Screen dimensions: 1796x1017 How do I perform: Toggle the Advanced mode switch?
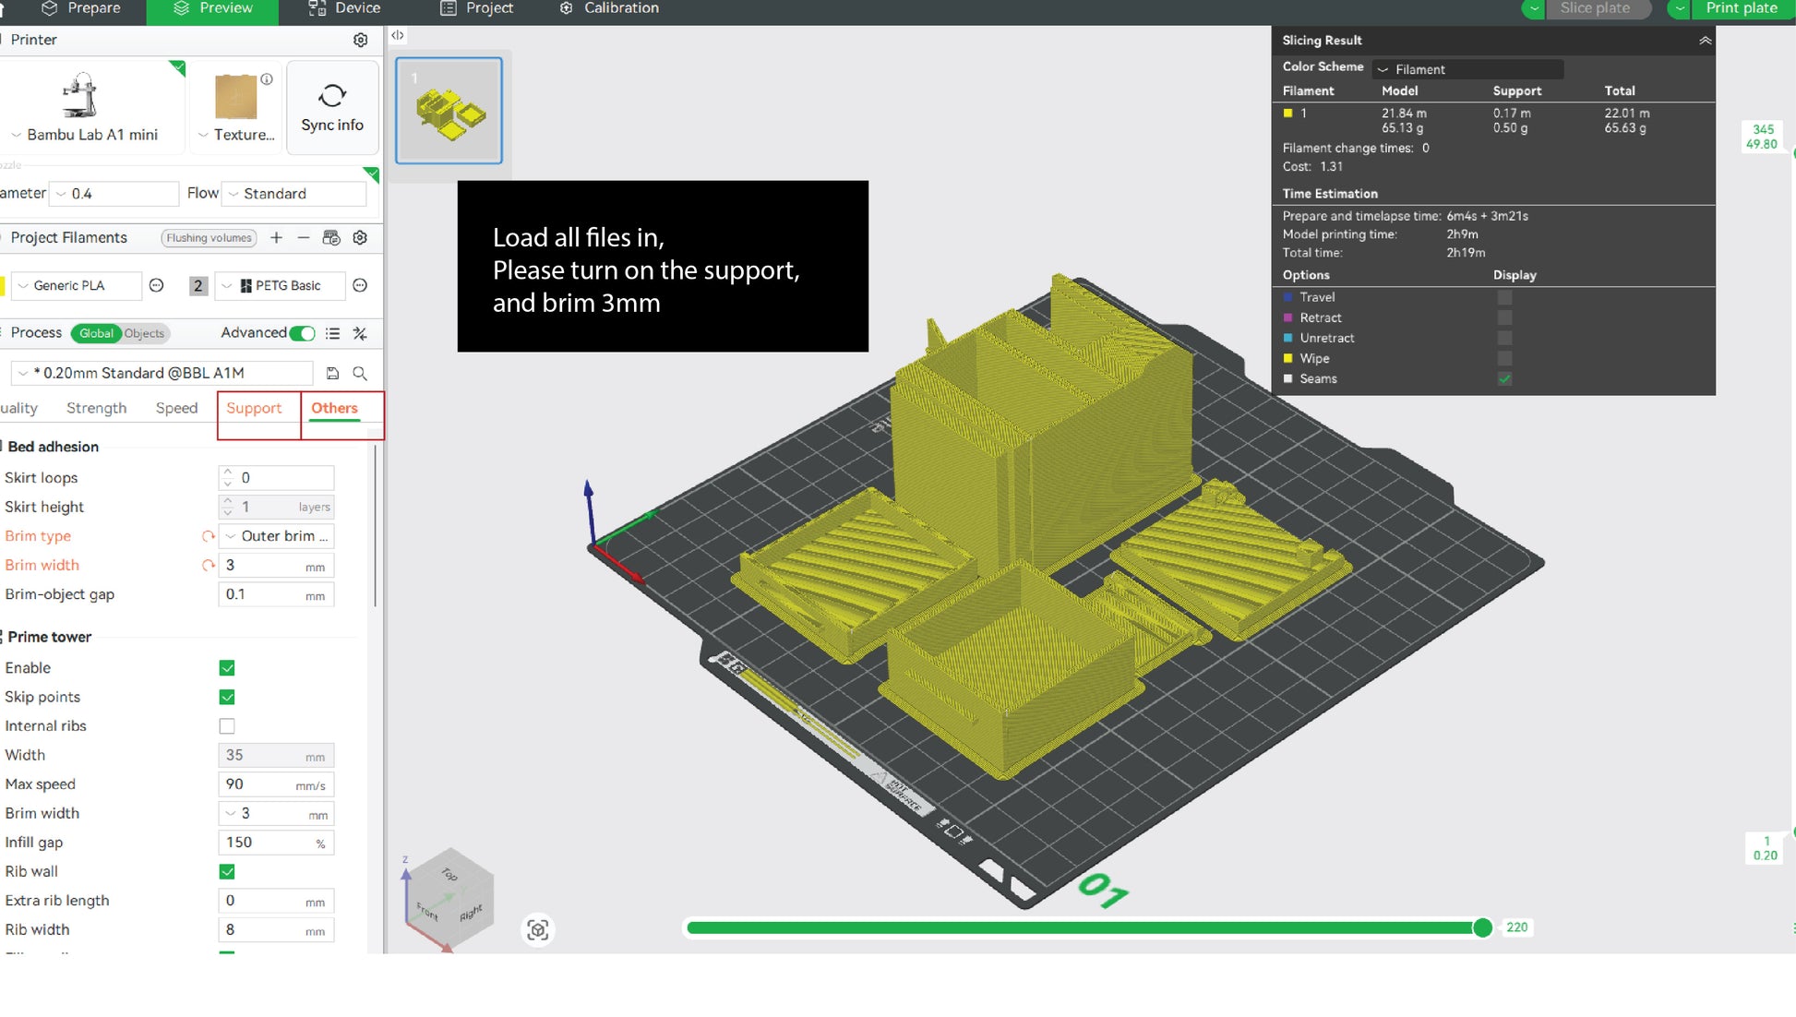coord(302,333)
